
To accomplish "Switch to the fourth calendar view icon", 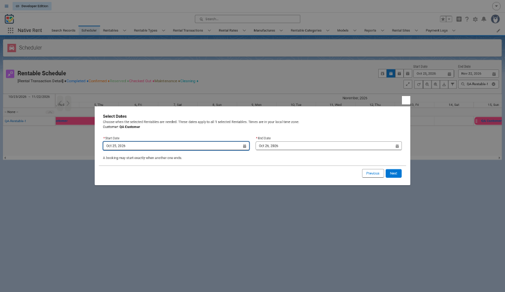I will click(407, 74).
